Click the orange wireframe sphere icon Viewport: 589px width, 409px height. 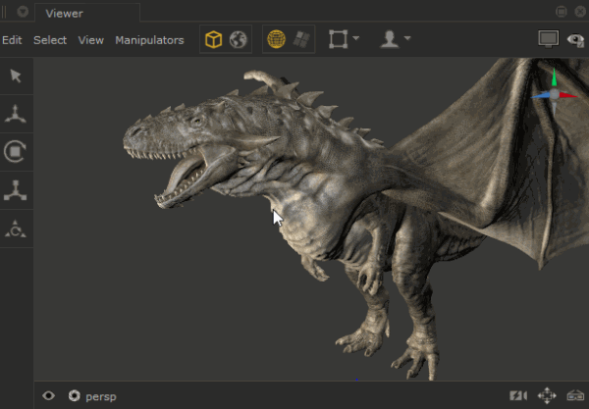pyautogui.click(x=277, y=40)
